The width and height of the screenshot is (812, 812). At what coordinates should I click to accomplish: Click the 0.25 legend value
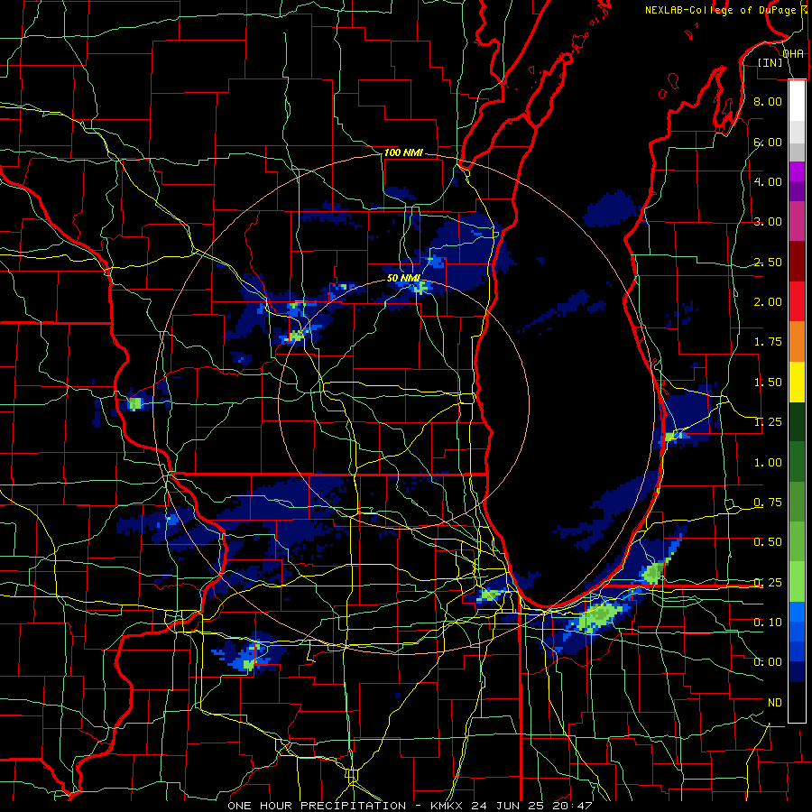(768, 583)
